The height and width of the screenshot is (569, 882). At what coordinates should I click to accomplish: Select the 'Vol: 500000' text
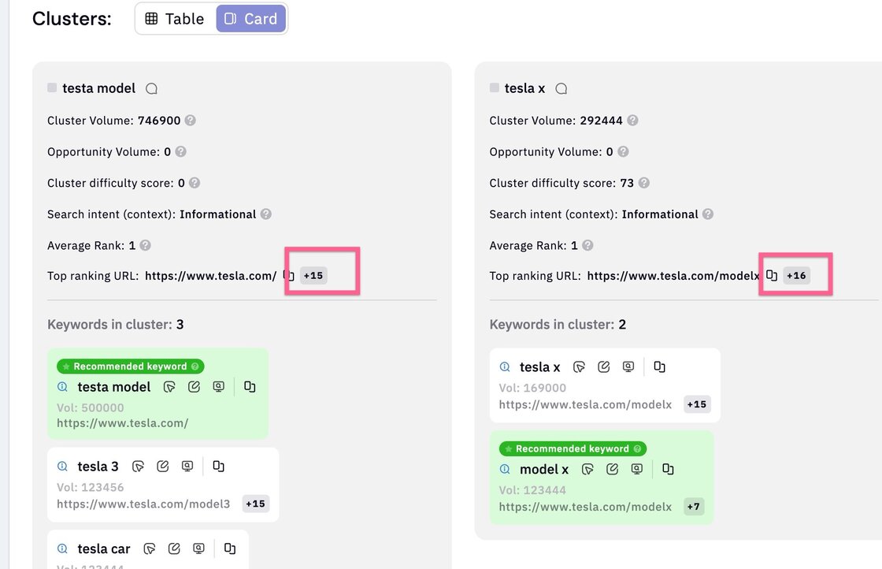[x=90, y=407]
